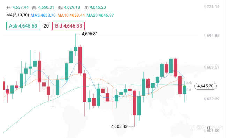Click the Ask 4,645.53 button
Image resolution: width=226 pixels, height=138 pixels.
(23, 26)
